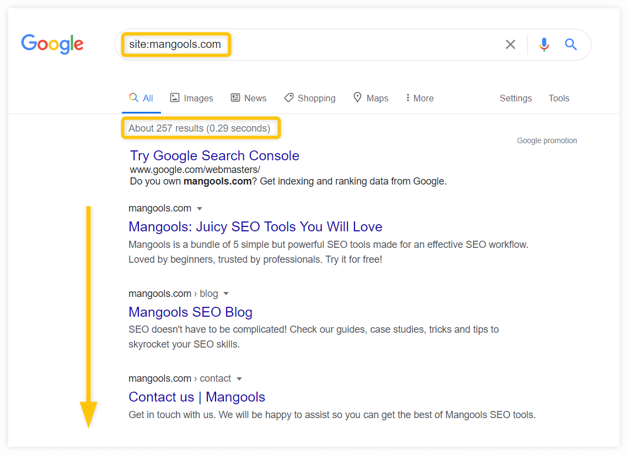Screen dimensions: 628x455
Task: Expand the dropdown arrow beside mangools.com URL
Action: point(200,209)
